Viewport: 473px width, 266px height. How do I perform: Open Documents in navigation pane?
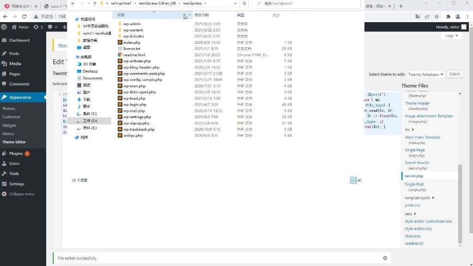point(92,78)
